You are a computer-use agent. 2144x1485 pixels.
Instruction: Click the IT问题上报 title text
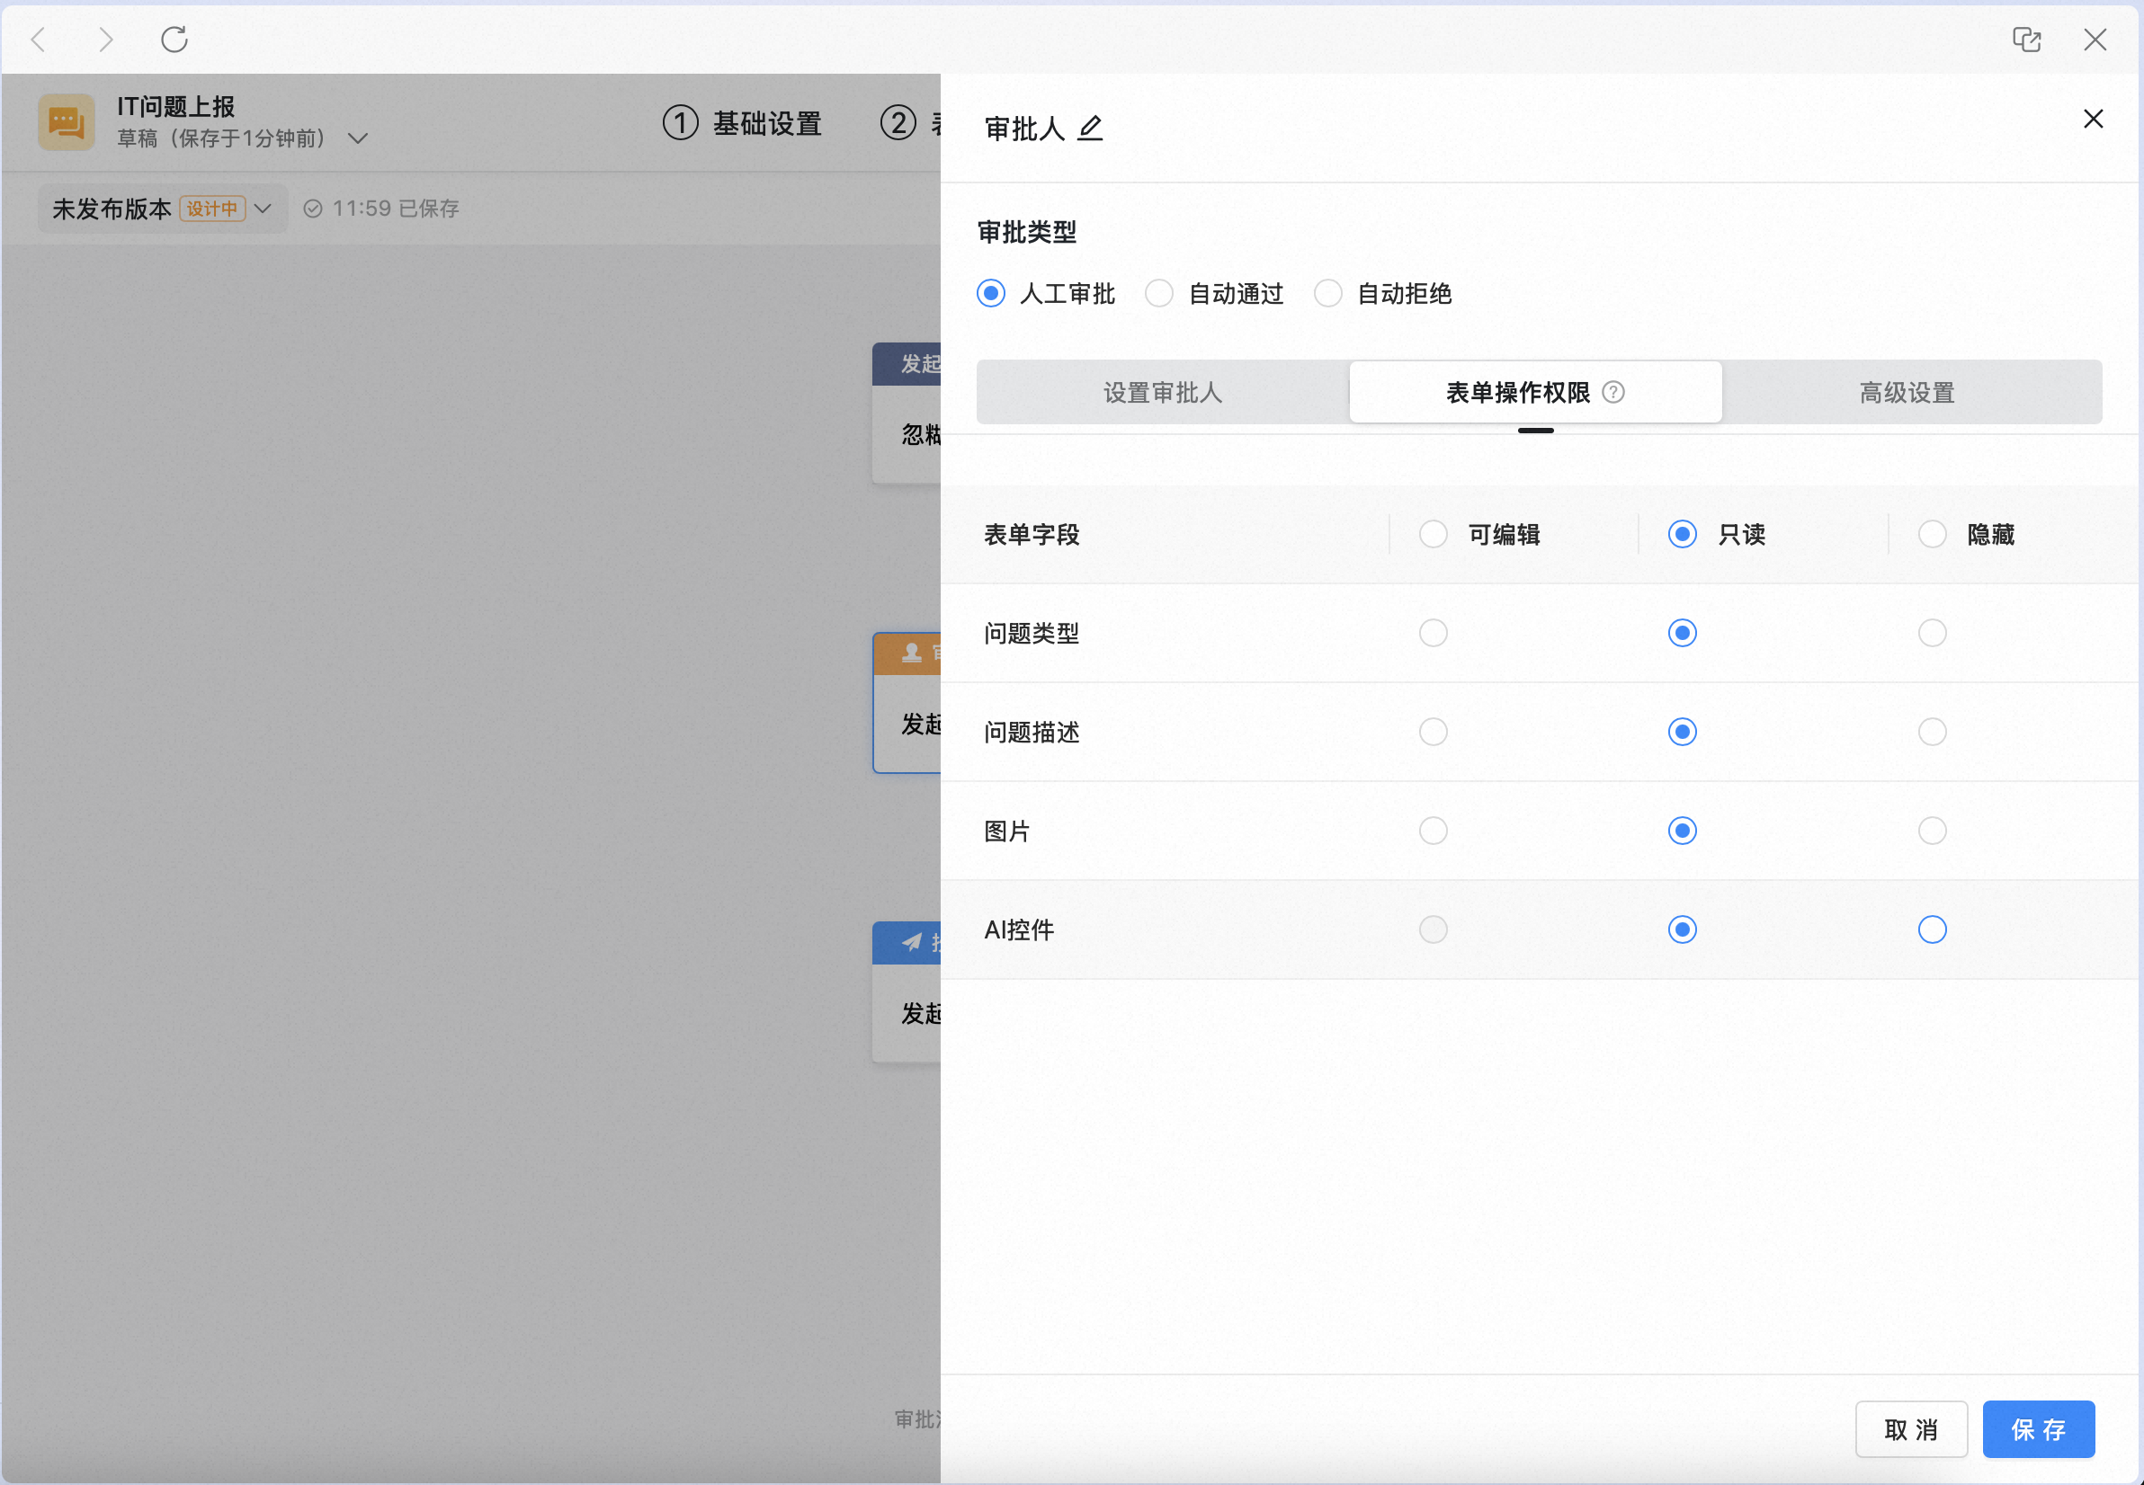coord(176,107)
